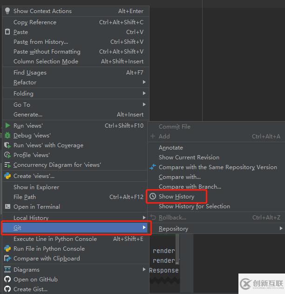Select Debug 'views'
The width and height of the screenshot is (285, 294).
[75, 136]
